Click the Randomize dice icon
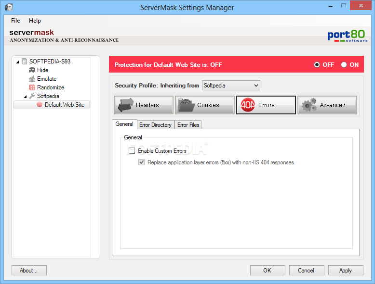This screenshot has height=284, width=375. click(32, 87)
